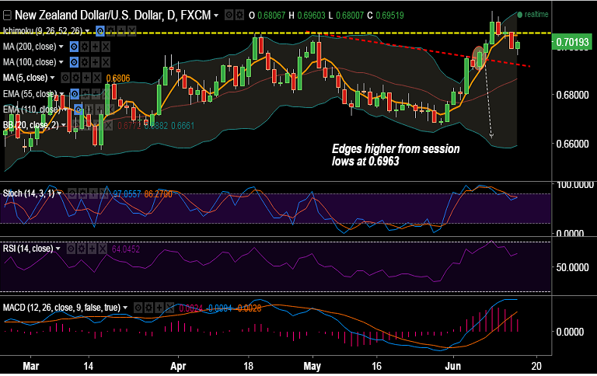Click the May label on the time axis
Viewport: 597px width, 376px height.
click(x=312, y=366)
